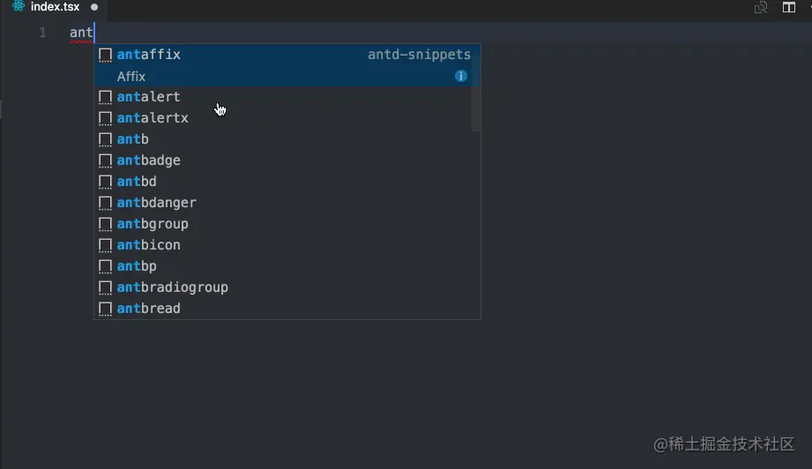Select the antbd suggestion

tap(137, 182)
